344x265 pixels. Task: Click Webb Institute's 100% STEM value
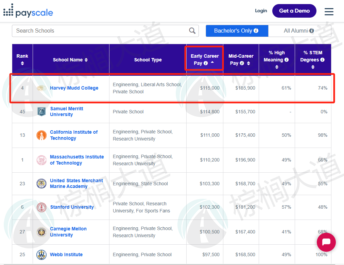click(322, 255)
